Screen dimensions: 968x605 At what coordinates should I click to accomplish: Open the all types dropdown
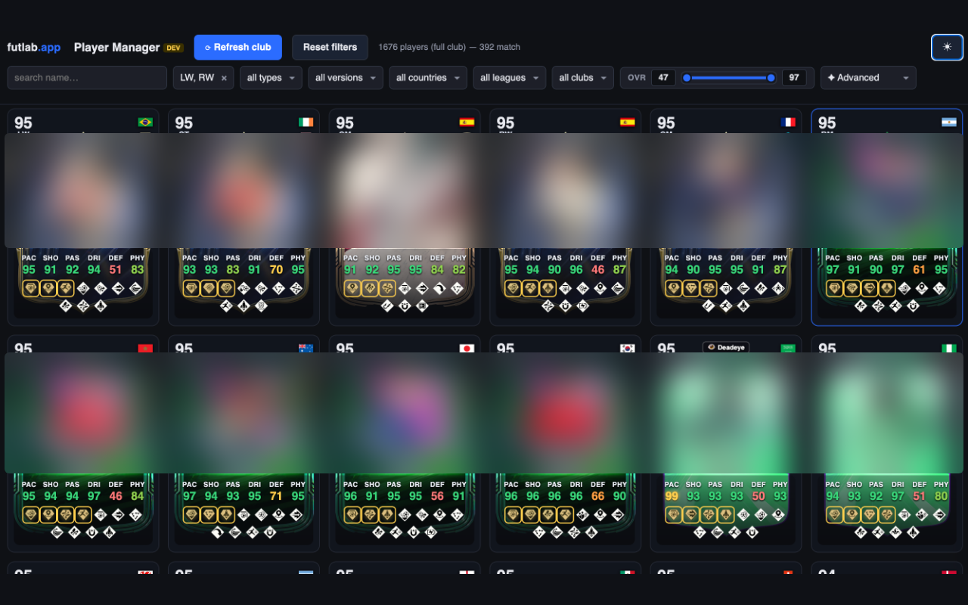(271, 78)
